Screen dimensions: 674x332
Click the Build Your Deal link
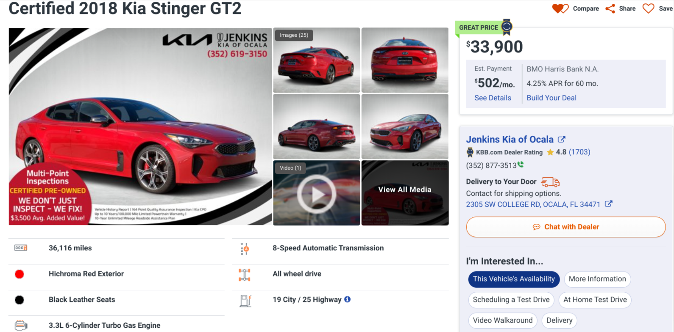(551, 98)
